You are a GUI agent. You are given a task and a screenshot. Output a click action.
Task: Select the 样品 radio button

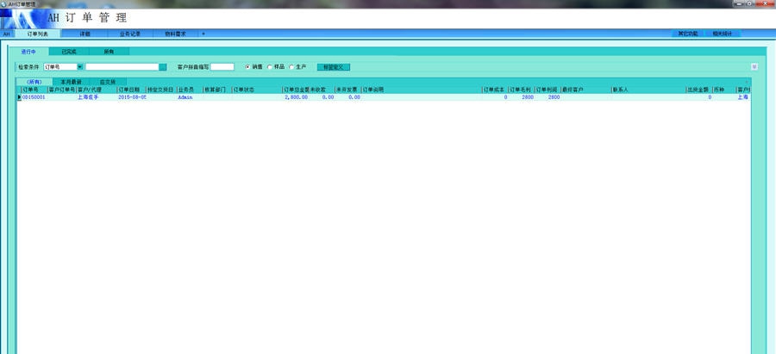click(x=270, y=66)
